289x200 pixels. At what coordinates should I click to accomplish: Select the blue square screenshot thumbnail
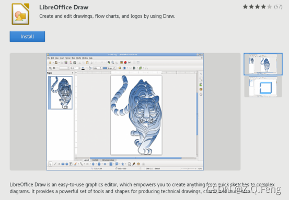263,86
